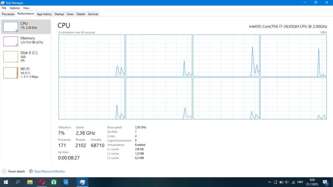The height and width of the screenshot is (187, 333).
Task: Click the tablet tray icon beside battery
Action: (x=275, y=182)
